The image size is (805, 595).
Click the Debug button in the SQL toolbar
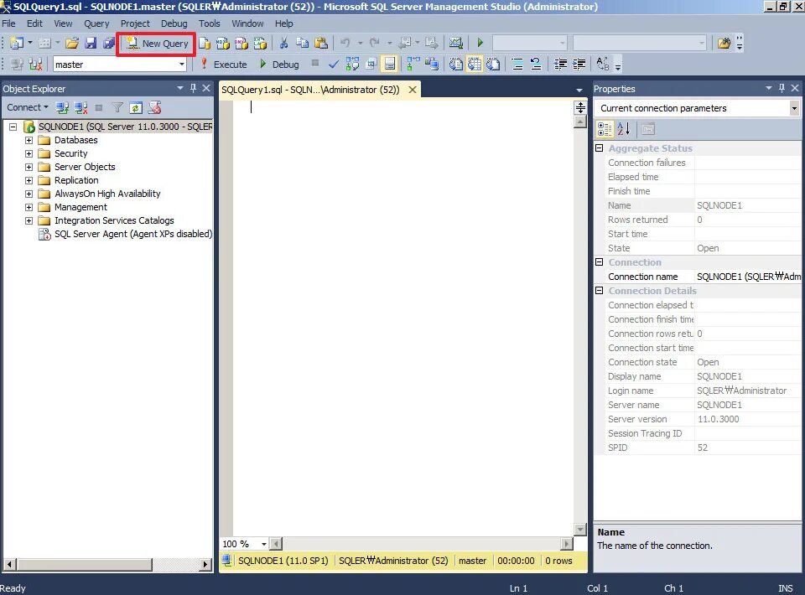(x=279, y=65)
